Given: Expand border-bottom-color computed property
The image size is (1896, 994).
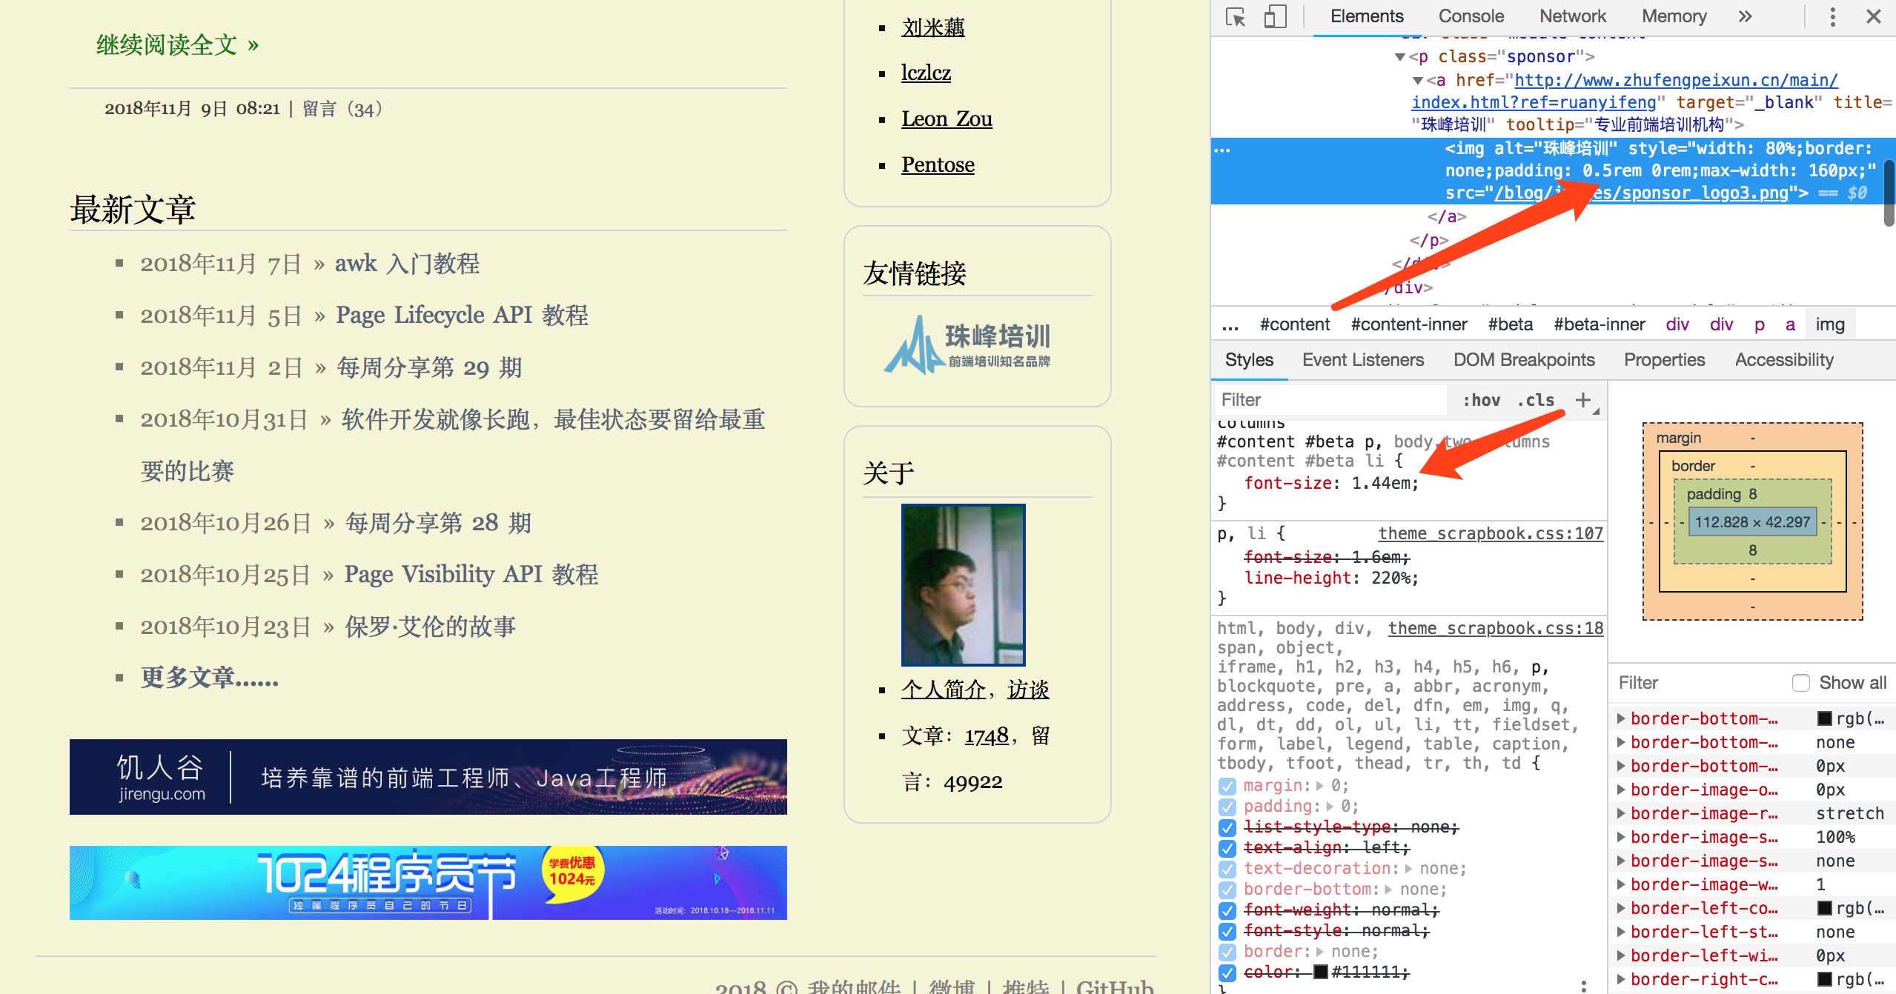Looking at the screenshot, I should coord(1621,718).
